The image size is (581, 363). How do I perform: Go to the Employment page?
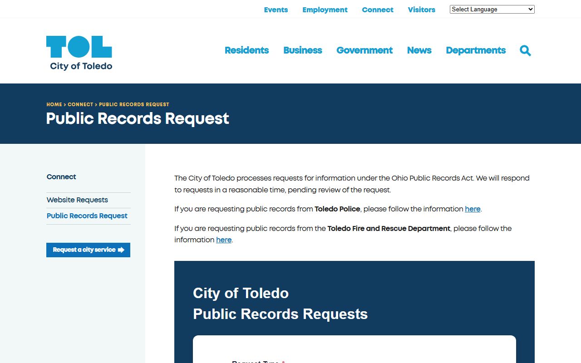pos(325,10)
